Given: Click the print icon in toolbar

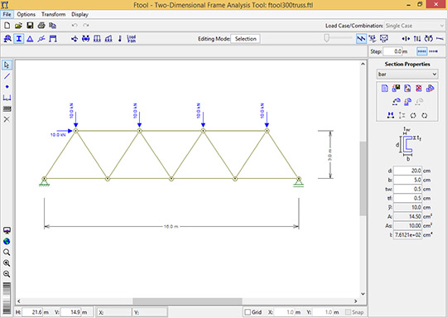Looking at the screenshot, I should coord(41,26).
